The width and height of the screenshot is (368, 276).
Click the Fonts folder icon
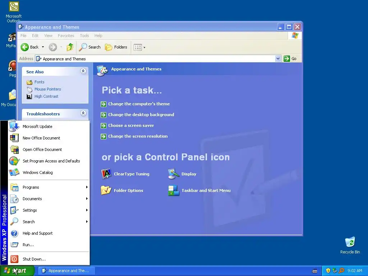point(29,82)
